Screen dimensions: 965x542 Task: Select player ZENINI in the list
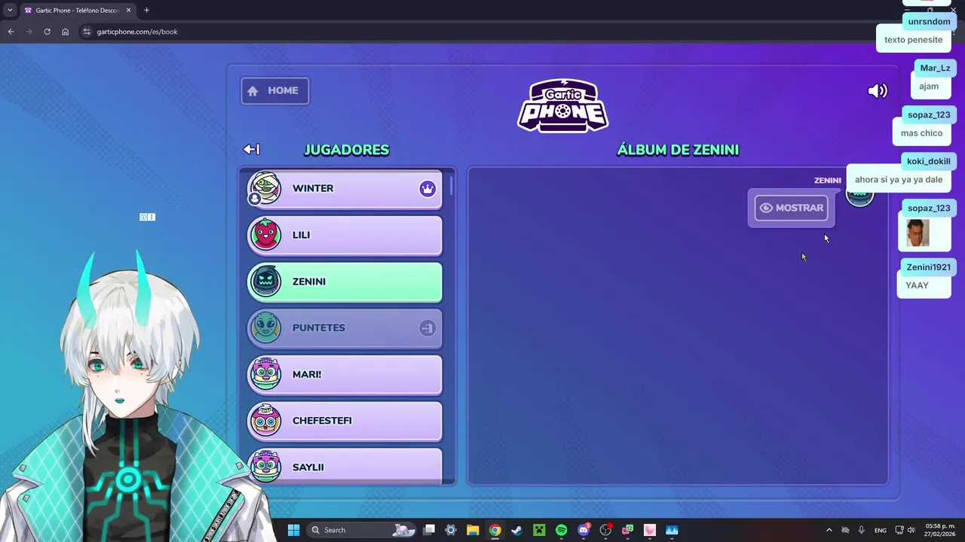tap(345, 282)
